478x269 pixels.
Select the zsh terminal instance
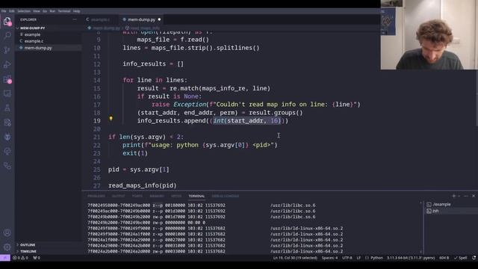435,211
